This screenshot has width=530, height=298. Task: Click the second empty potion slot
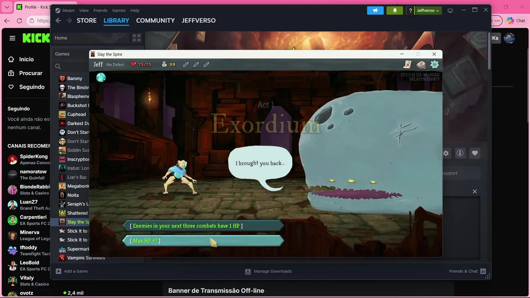pos(196,64)
